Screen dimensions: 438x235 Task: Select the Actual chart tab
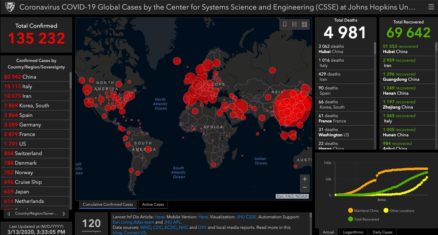coord(328,232)
